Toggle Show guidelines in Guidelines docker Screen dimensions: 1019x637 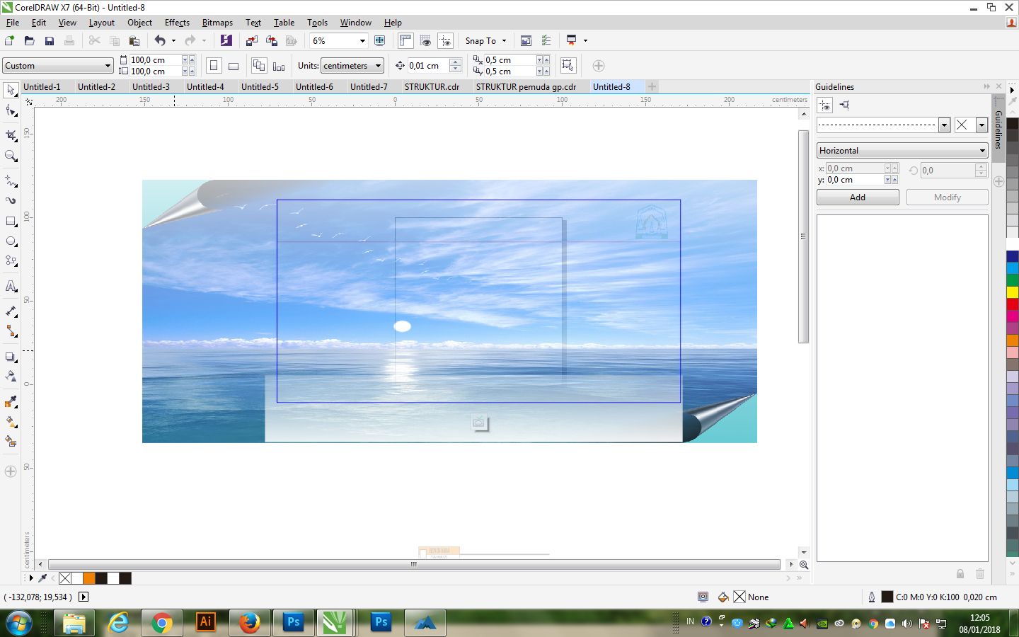[824, 105]
